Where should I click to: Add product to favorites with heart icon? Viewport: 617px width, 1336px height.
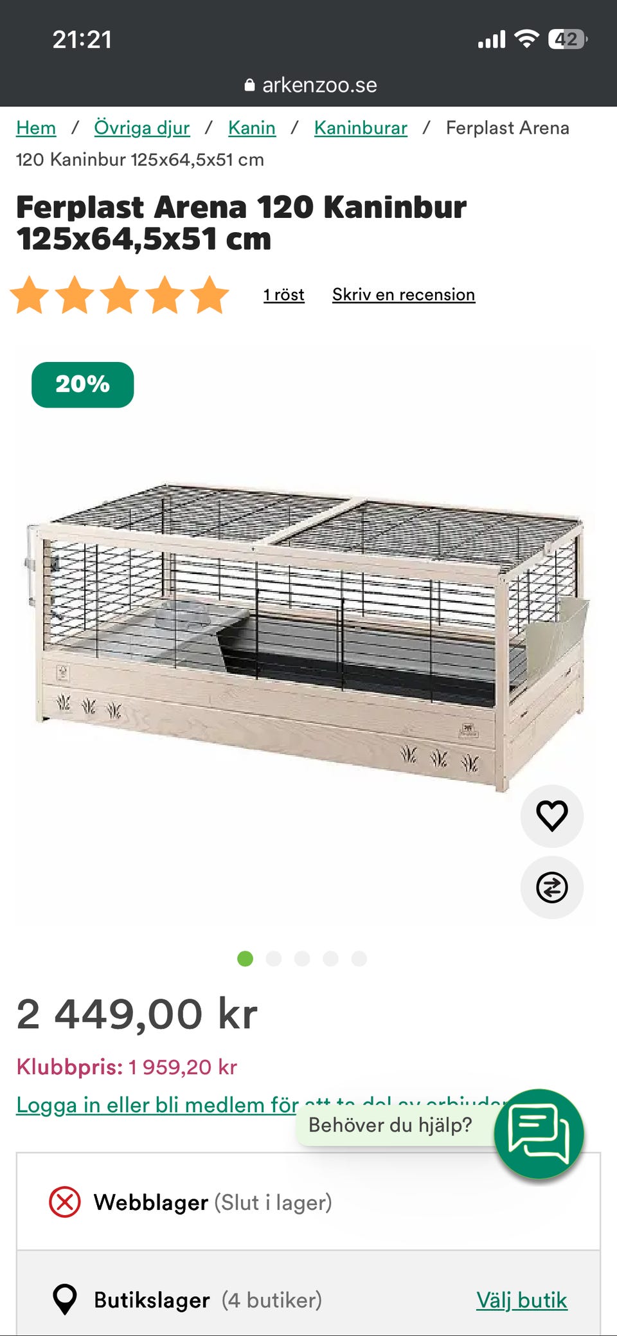pos(551,816)
